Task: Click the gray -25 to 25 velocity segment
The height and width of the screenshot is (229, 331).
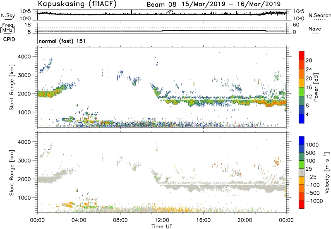Action: click(x=302, y=173)
